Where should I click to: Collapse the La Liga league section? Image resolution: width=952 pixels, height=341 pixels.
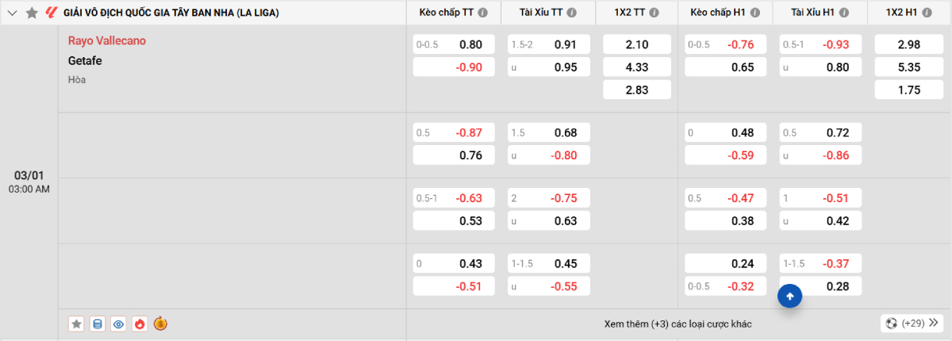tap(13, 13)
